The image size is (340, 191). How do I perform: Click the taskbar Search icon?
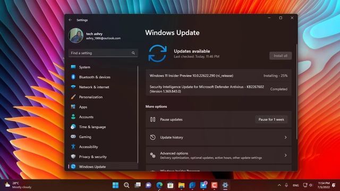[x=126, y=185]
